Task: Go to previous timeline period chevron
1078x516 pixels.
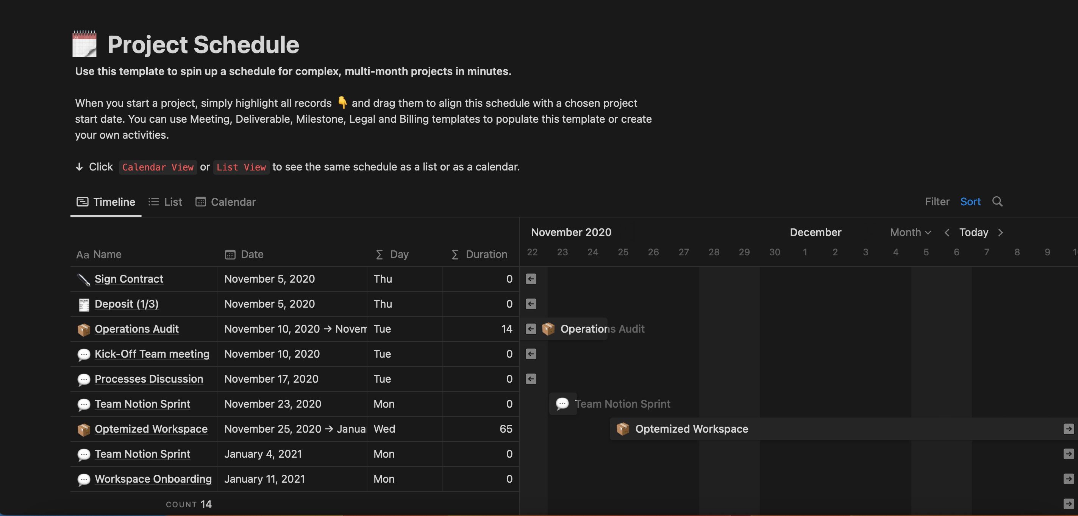Action: tap(947, 233)
